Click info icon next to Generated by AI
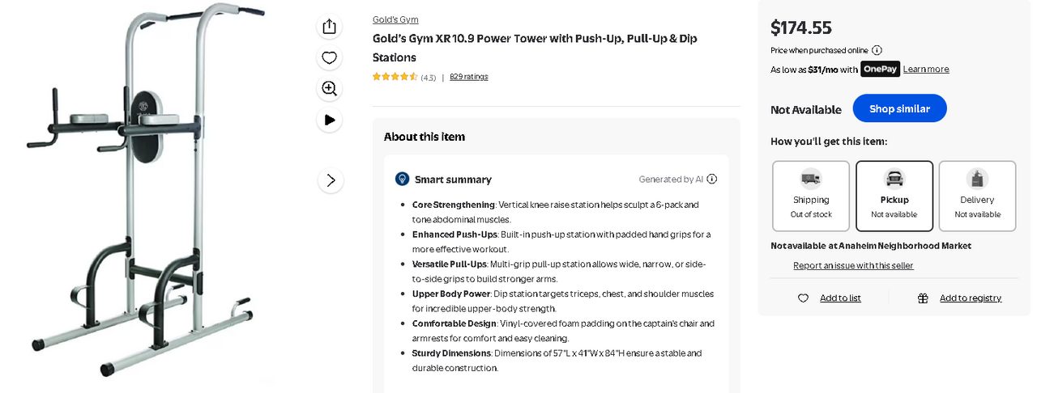This screenshot has height=393, width=1037. pyautogui.click(x=711, y=180)
